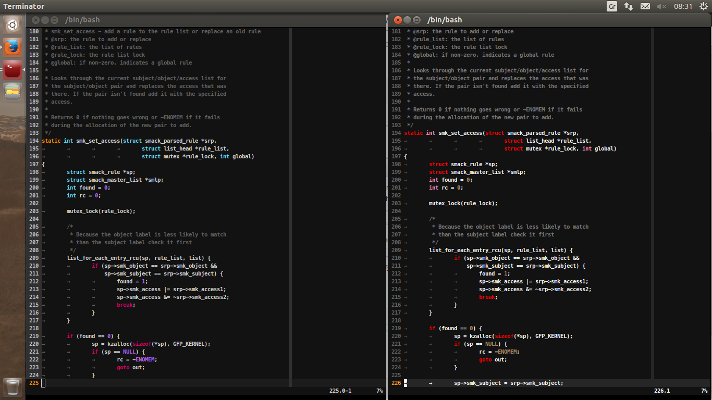Click 'static int smk_set_access' in right terminal

coord(443,133)
